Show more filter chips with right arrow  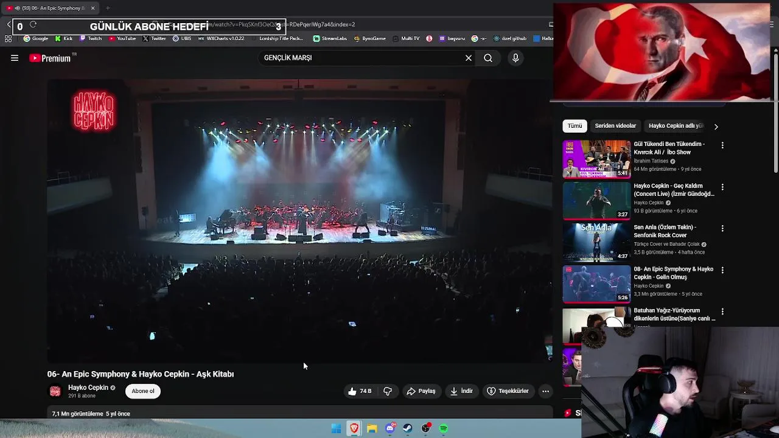[716, 127]
